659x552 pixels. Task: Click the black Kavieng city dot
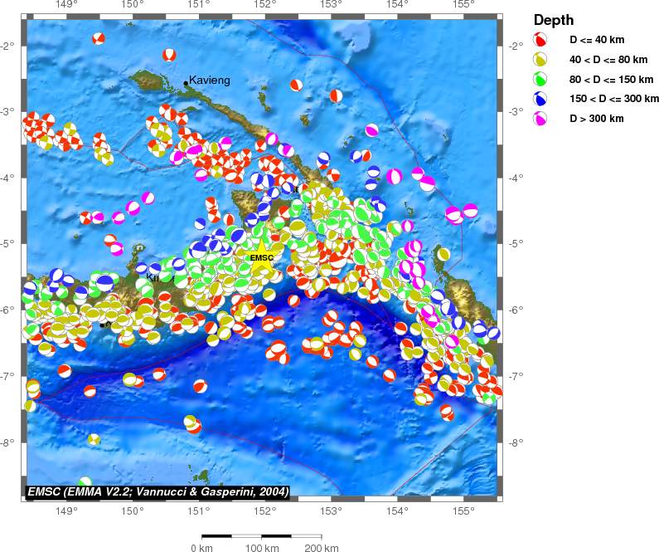click(x=186, y=83)
